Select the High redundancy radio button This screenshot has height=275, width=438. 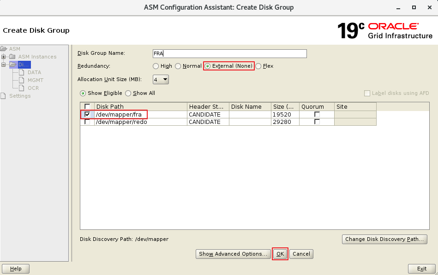[156, 66]
